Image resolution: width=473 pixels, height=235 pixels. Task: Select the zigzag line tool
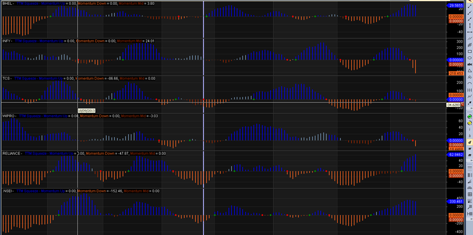[469, 96]
